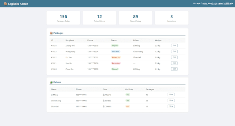The width and height of the screenshot is (235, 126).
Task: Click the Logistics Admin package logo icon
Action: [6, 4]
